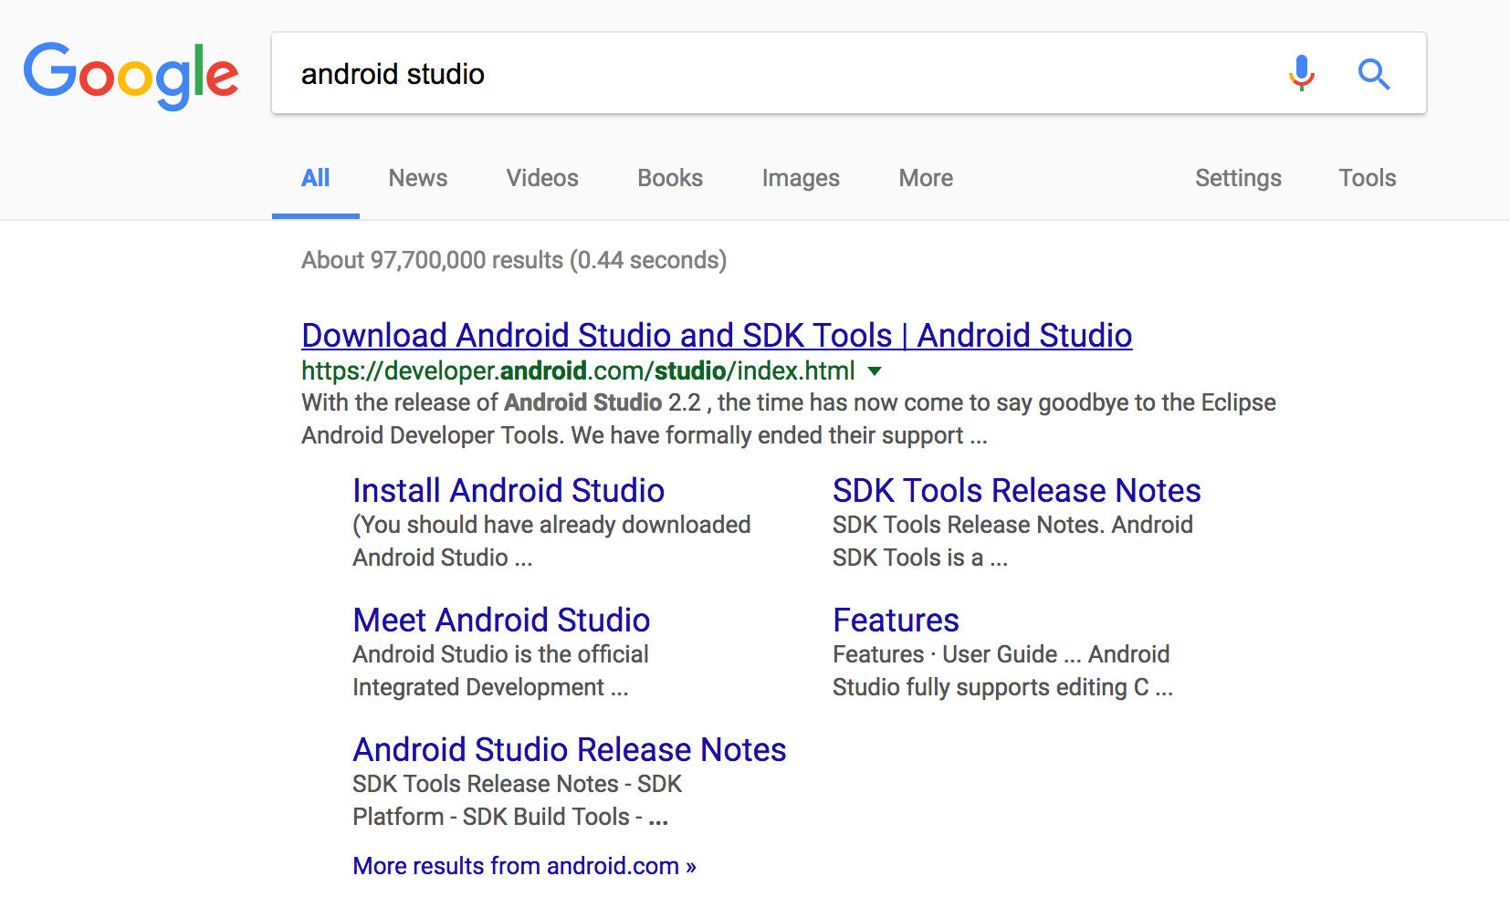Go to the Books tab
The width and height of the screenshot is (1510, 918).
click(x=670, y=178)
